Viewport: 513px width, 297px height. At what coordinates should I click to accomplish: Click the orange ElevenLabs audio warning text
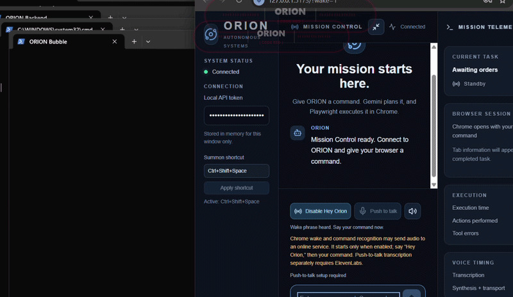[358, 251]
